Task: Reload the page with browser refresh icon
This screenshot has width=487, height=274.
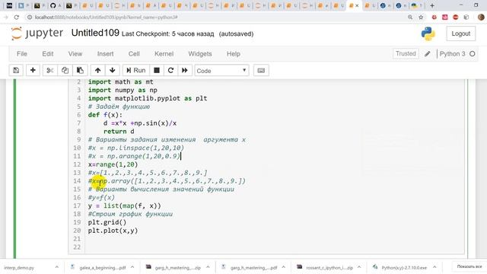Action: tap(17, 18)
